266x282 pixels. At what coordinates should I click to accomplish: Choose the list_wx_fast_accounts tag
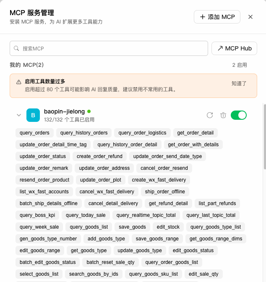pos(44,192)
